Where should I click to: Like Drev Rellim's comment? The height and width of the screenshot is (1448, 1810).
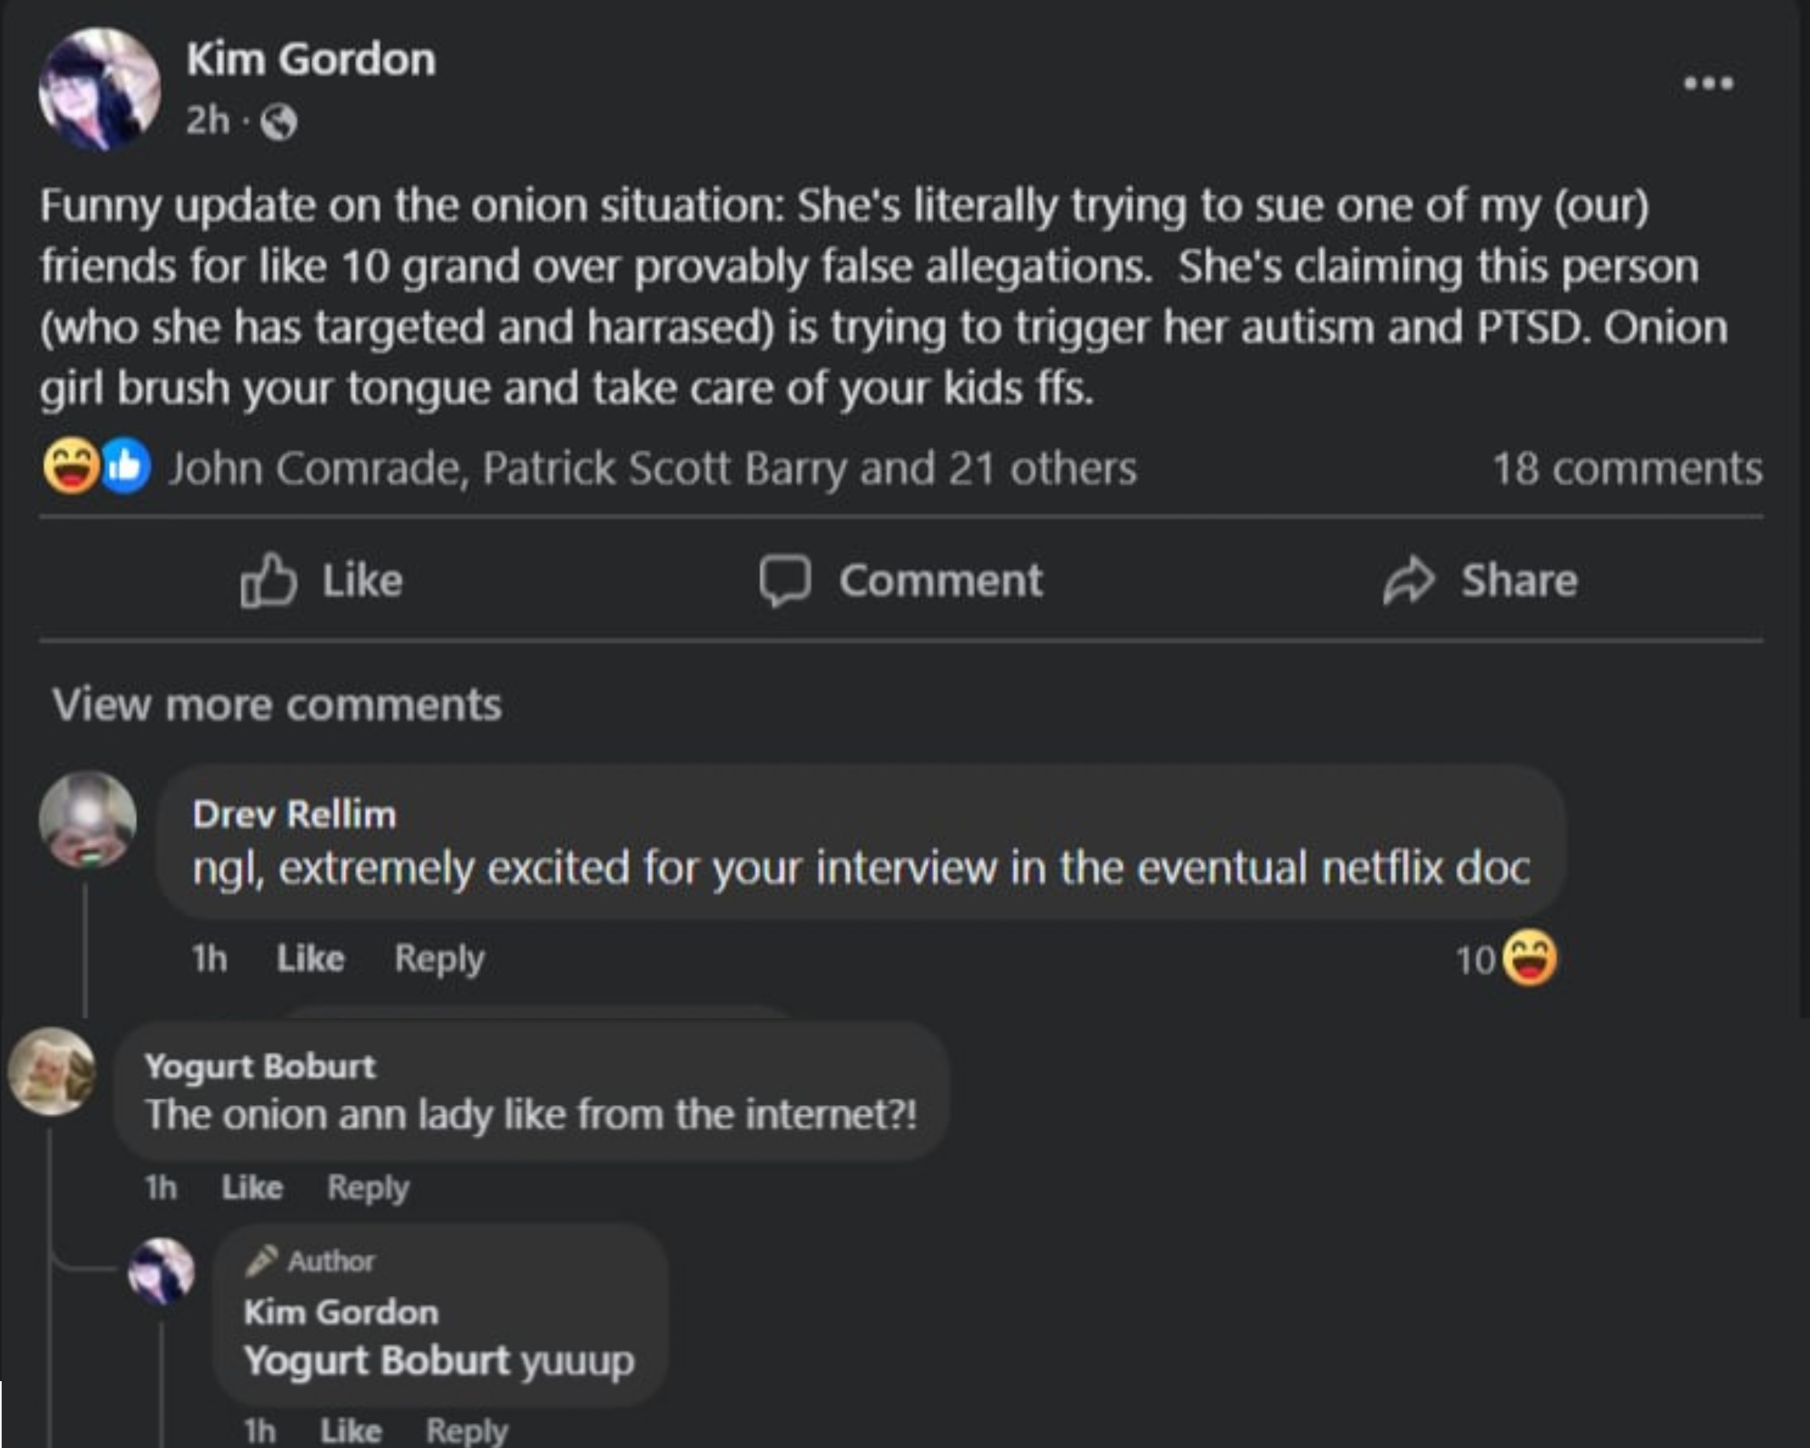[x=311, y=958]
